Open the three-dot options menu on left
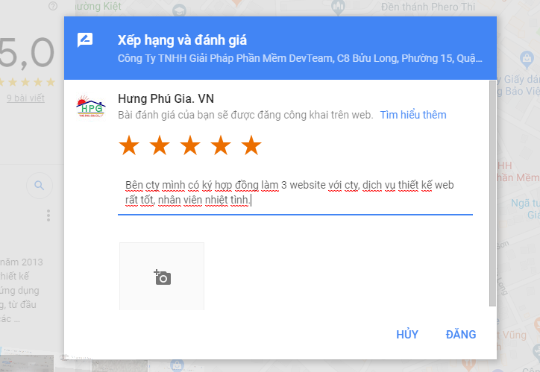The height and width of the screenshot is (372, 540). (x=48, y=215)
